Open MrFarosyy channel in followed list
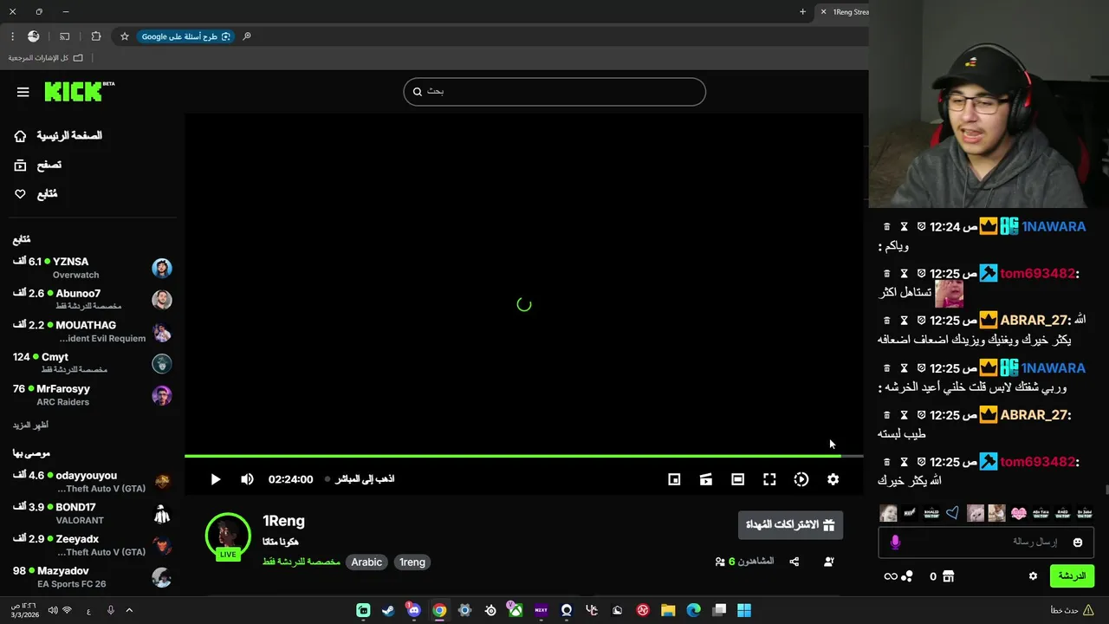 [92, 395]
